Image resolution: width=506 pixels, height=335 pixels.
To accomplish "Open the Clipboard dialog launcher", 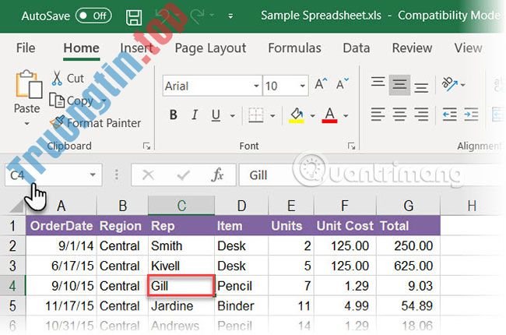I will click(x=147, y=146).
